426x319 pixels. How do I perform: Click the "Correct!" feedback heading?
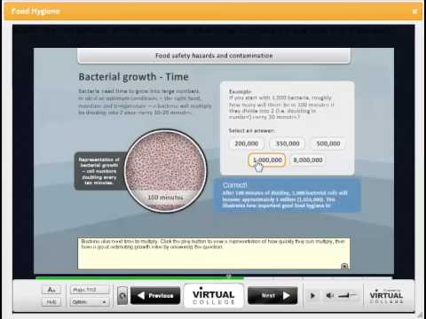pyautogui.click(x=234, y=185)
